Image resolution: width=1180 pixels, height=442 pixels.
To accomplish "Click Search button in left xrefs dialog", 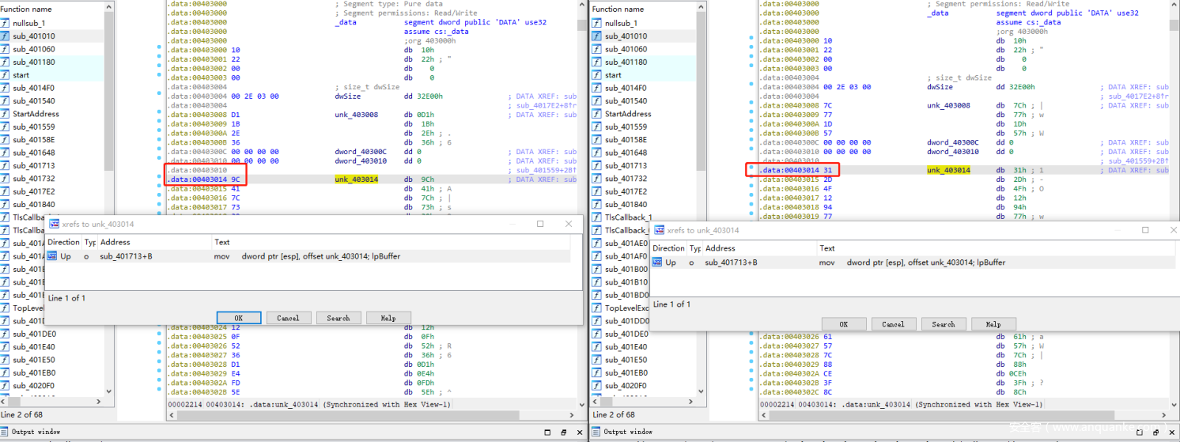I will [338, 318].
